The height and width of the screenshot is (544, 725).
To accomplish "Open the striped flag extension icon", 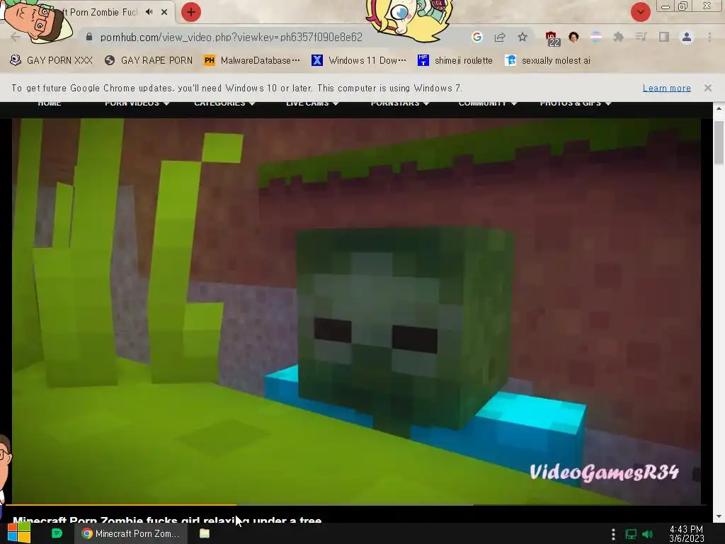I will [x=596, y=37].
